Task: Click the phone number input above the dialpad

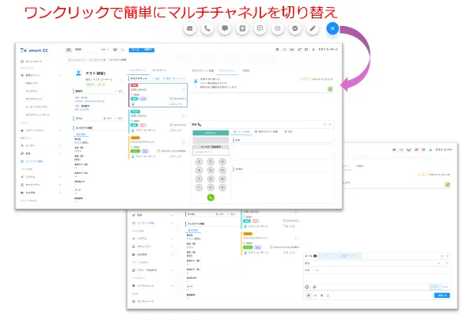Action: point(211,152)
